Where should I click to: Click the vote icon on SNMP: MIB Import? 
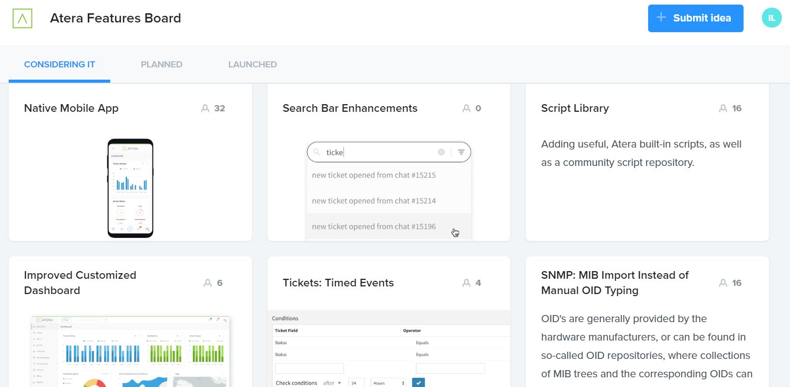click(723, 283)
